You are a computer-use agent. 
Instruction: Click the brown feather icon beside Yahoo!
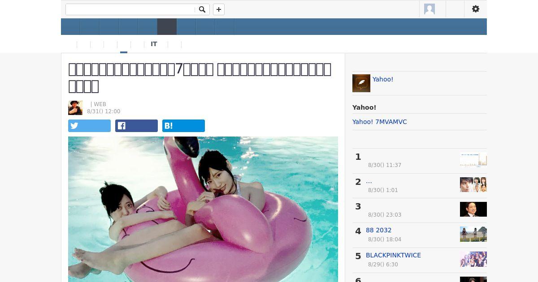pyautogui.click(x=361, y=83)
